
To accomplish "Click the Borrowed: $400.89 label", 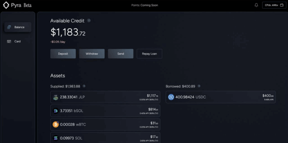I will click(x=180, y=86).
